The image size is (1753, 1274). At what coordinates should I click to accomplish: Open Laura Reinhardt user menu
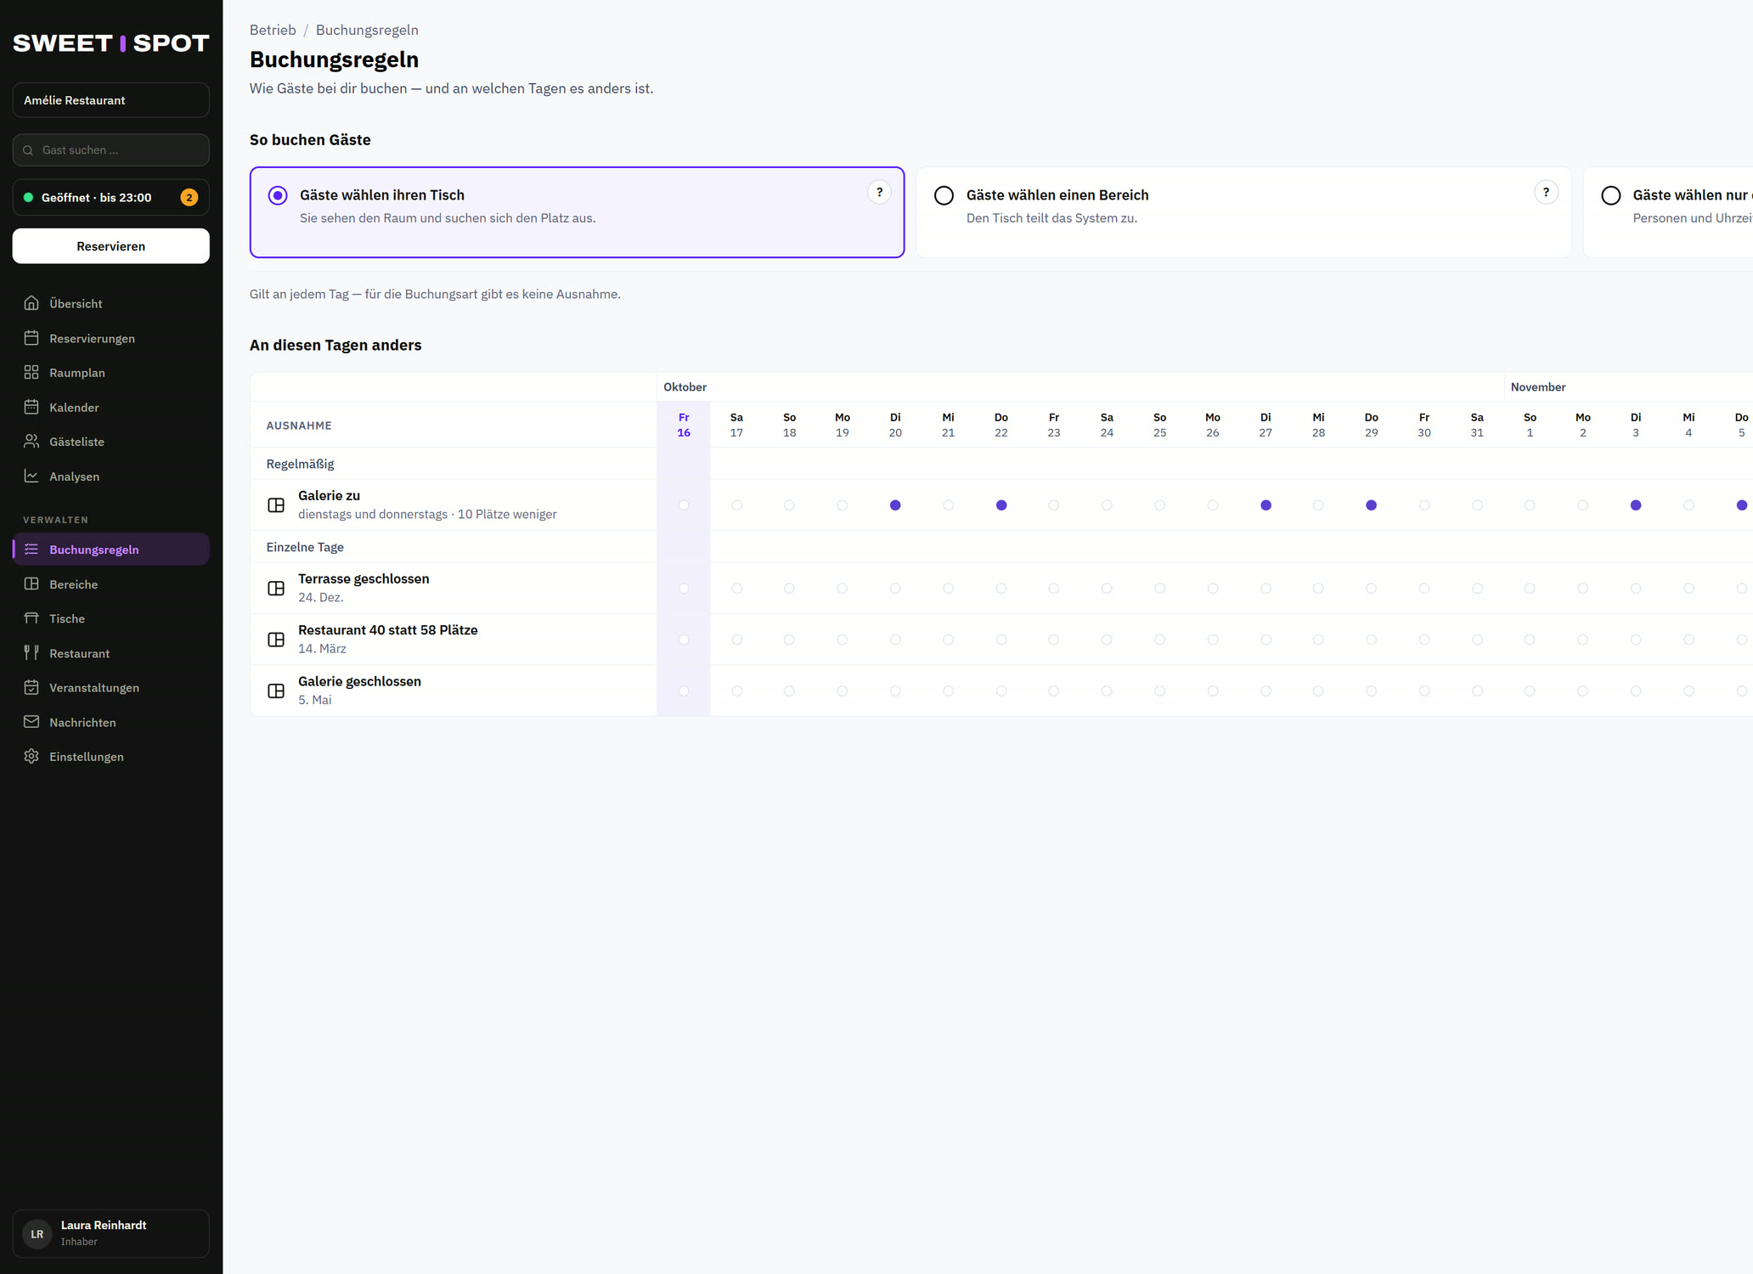(111, 1233)
